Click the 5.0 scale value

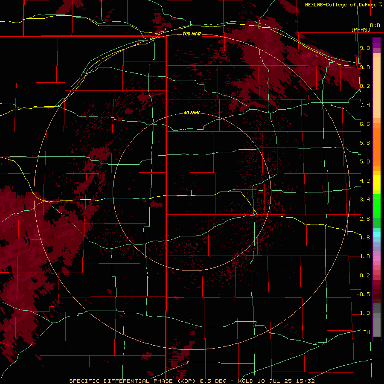tap(365, 162)
